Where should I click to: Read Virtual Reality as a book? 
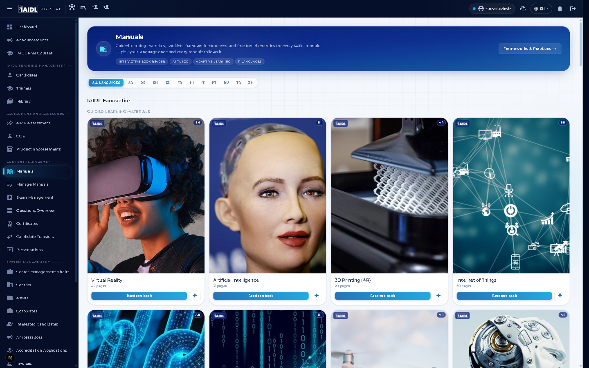(x=139, y=296)
